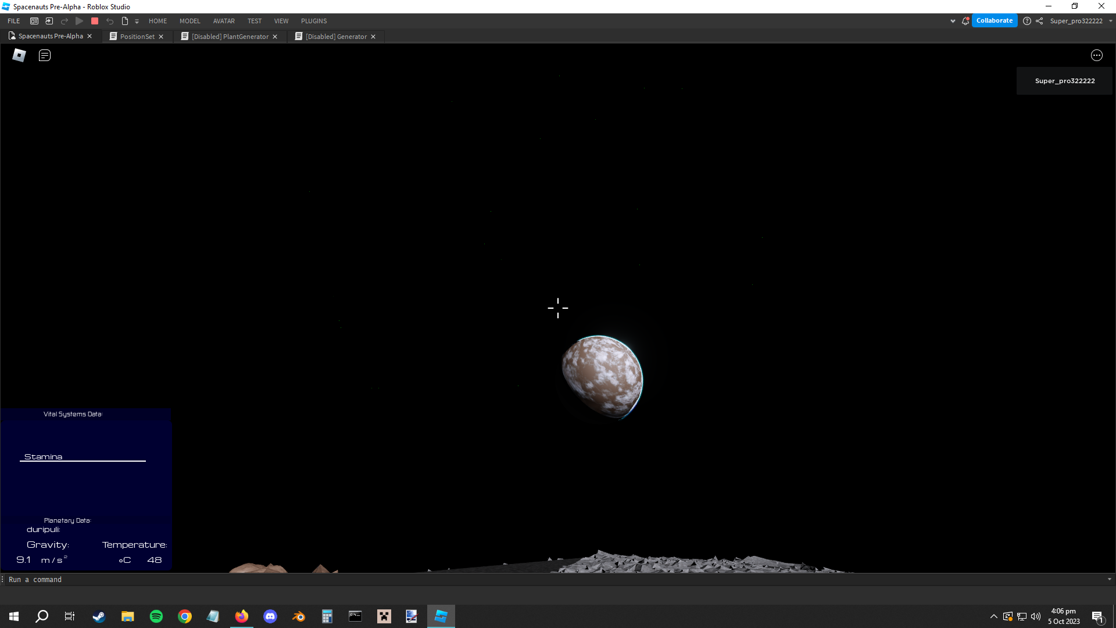Click the Open place icon in quick access
The width and height of the screenshot is (1116, 628).
(49, 20)
